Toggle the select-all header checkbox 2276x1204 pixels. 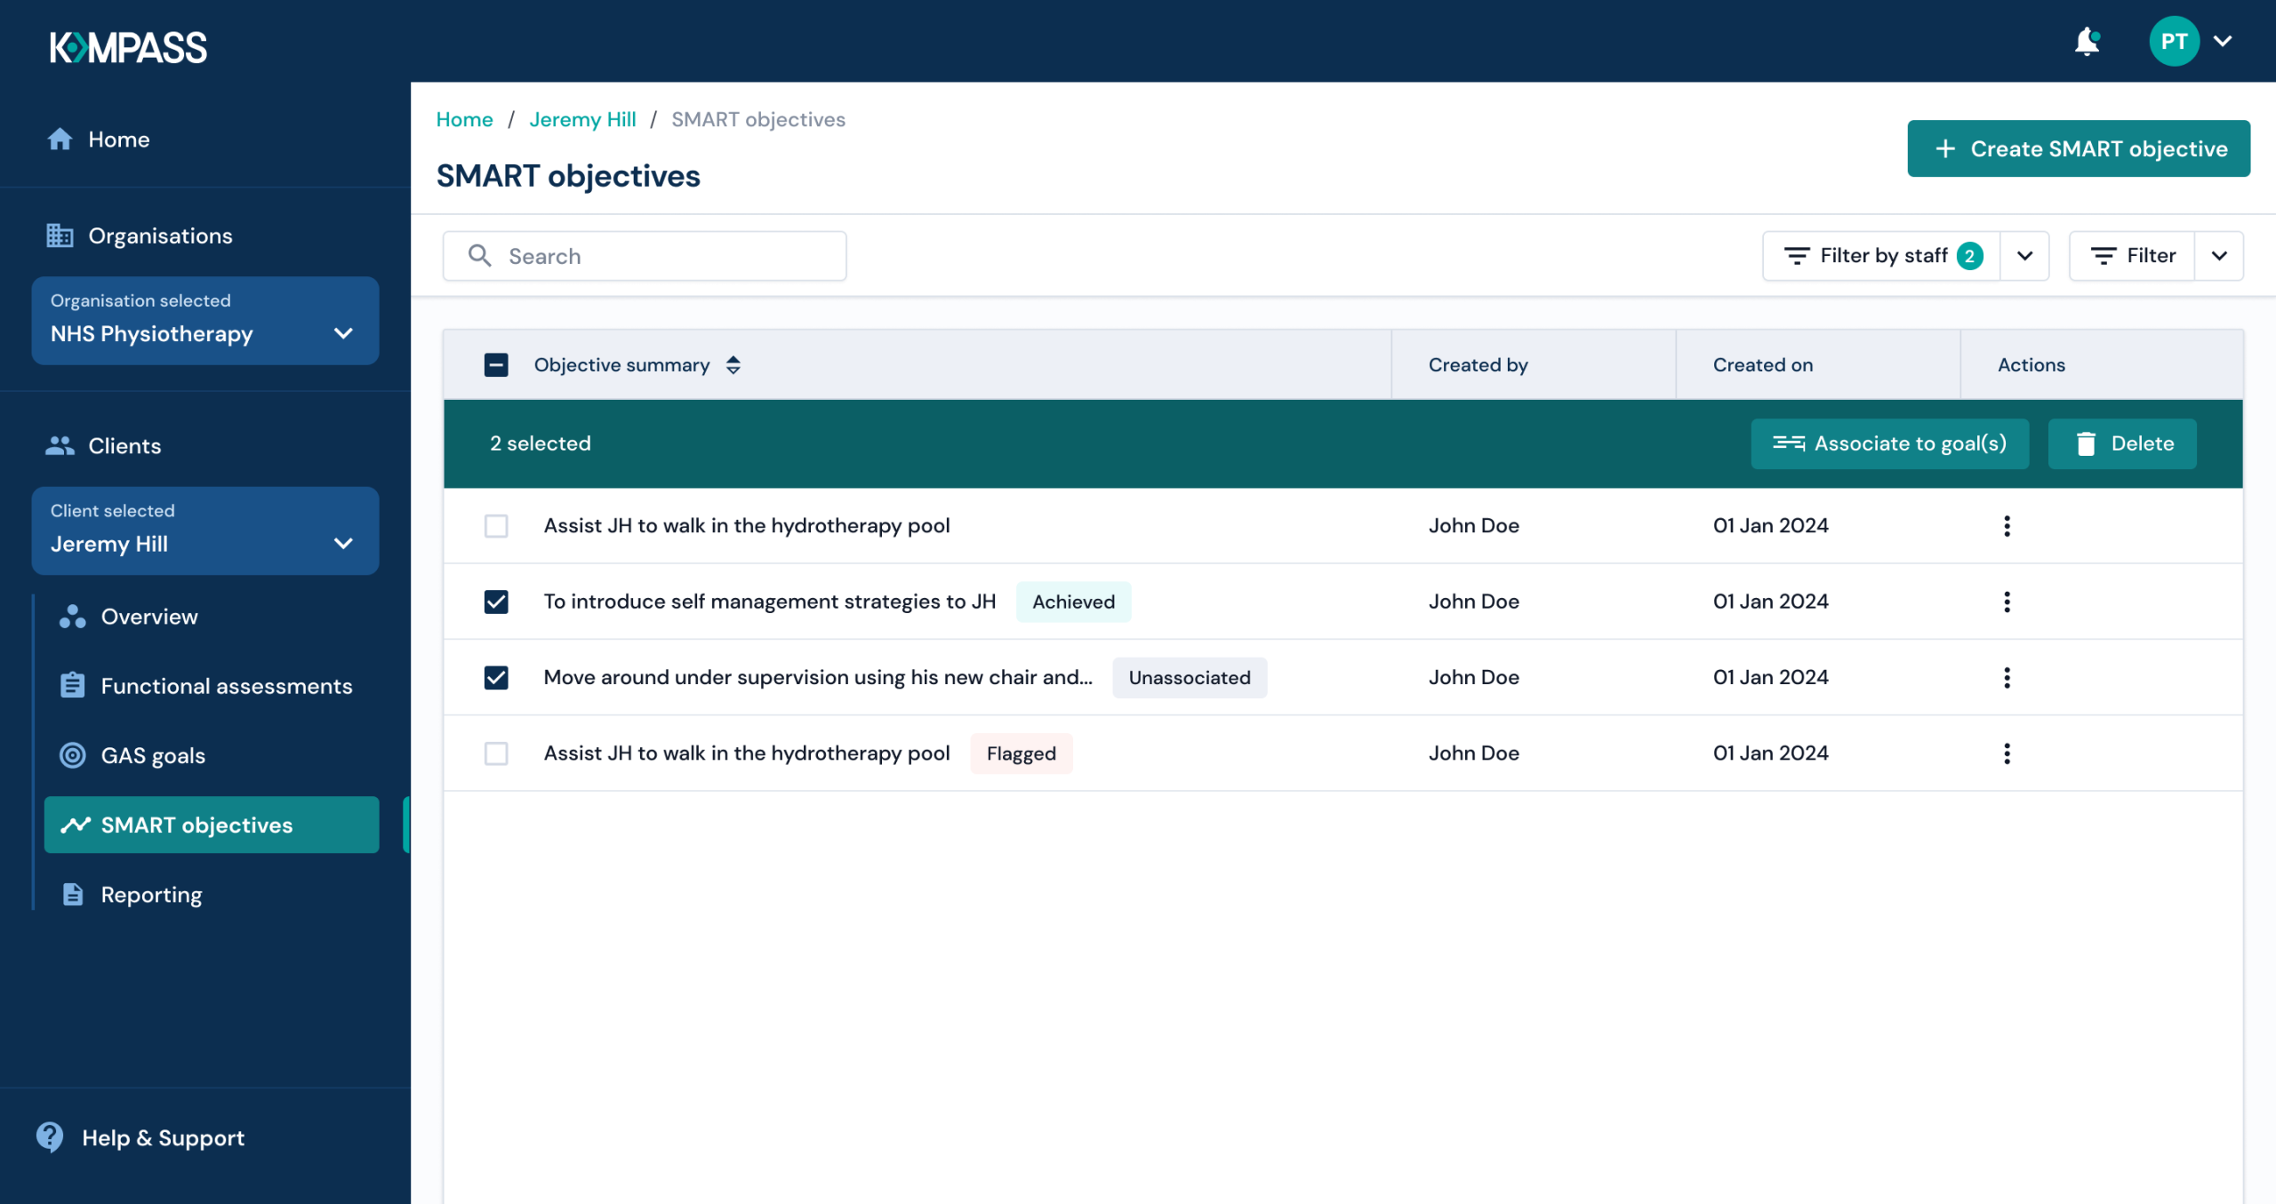tap(496, 365)
